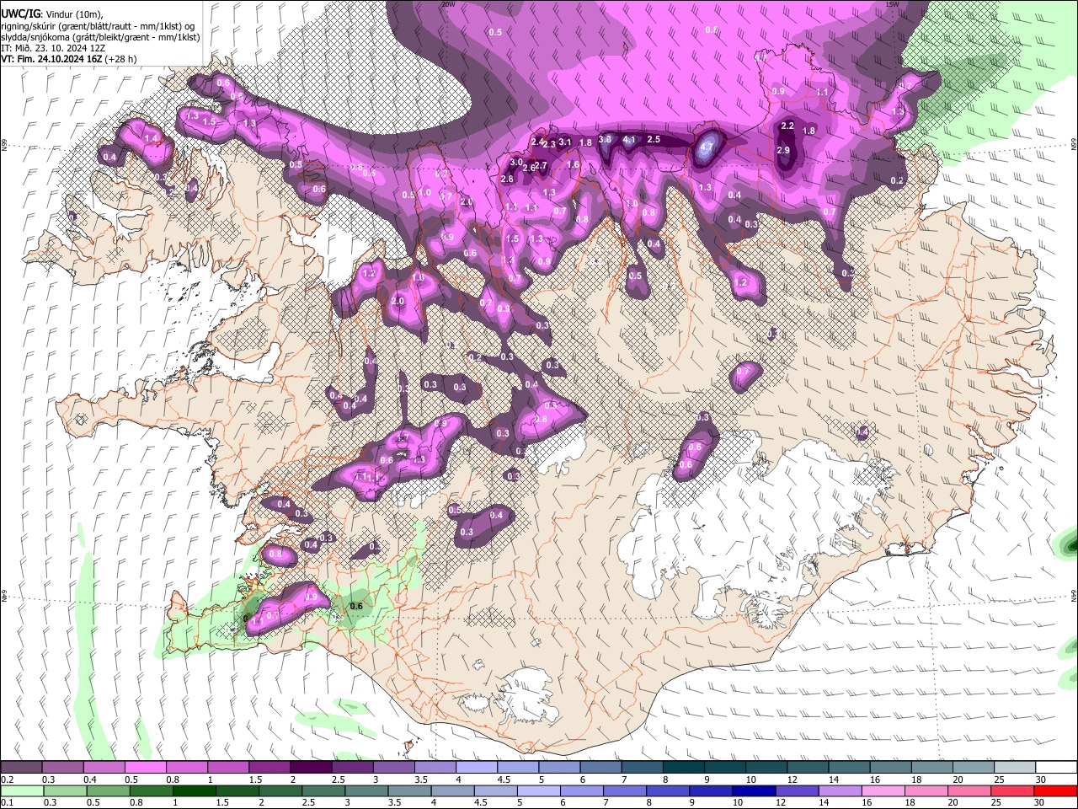Click the black 0.6 rain value in green area
This screenshot has width=1078, height=809.
click(x=356, y=606)
